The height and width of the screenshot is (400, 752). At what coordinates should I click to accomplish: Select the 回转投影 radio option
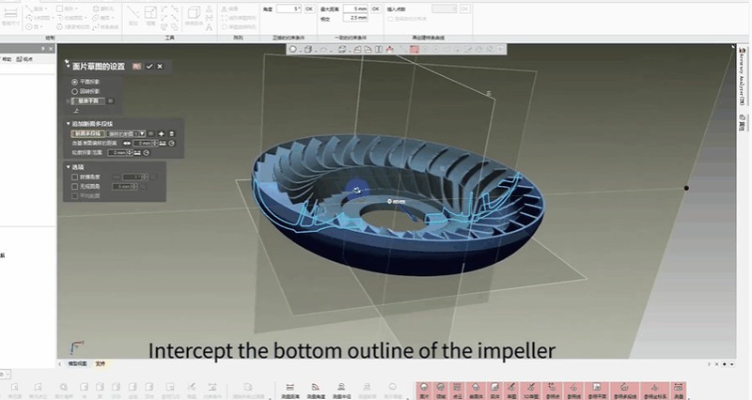[x=74, y=91]
